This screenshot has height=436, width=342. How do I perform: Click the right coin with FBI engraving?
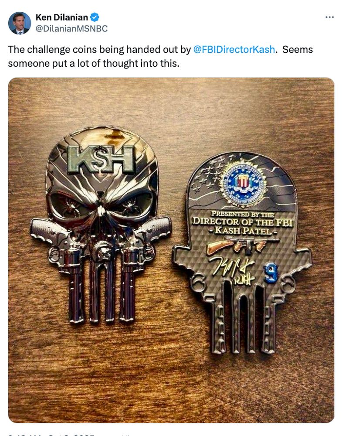241,252
